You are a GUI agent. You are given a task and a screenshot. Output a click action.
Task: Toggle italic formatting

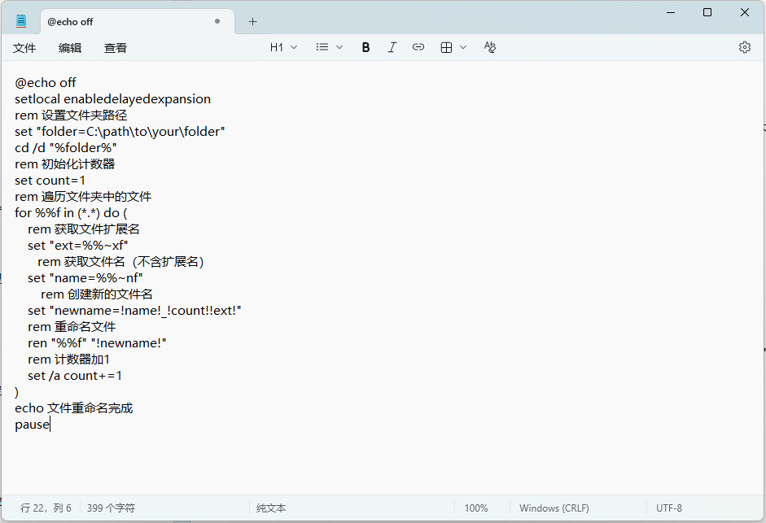[x=392, y=48]
